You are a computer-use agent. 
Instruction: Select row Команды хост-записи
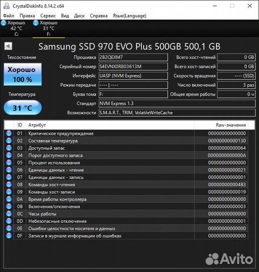[126, 192]
